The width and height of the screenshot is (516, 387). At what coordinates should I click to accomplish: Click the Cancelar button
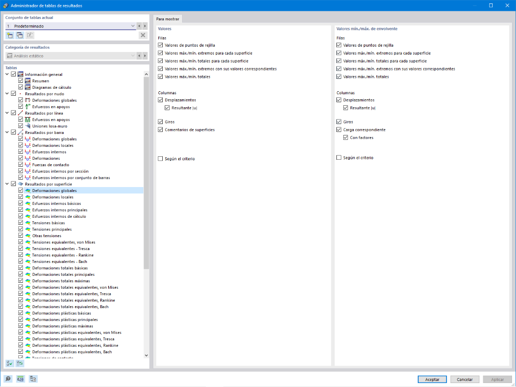tap(465, 380)
